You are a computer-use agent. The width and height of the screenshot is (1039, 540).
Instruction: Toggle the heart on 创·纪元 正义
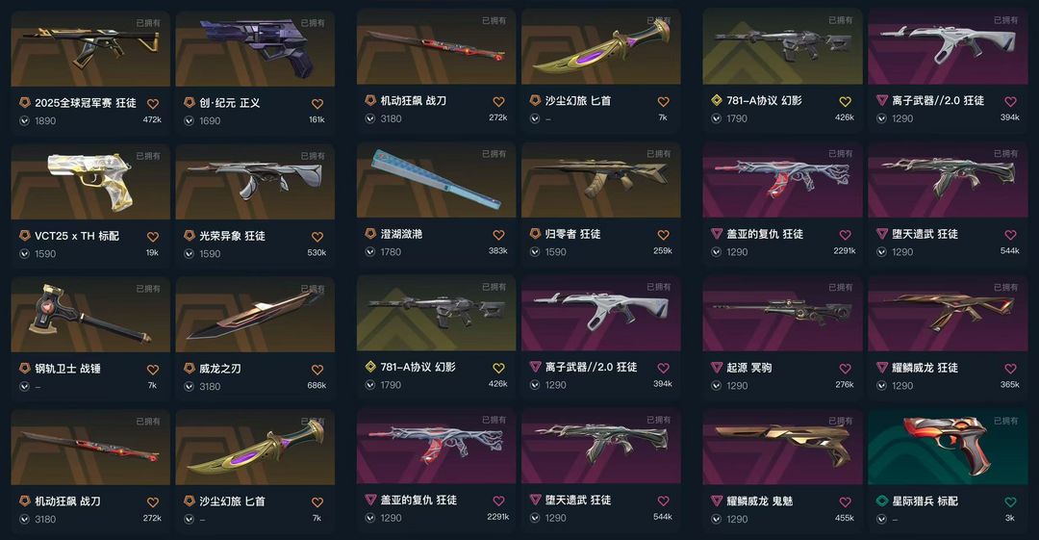[x=317, y=104]
